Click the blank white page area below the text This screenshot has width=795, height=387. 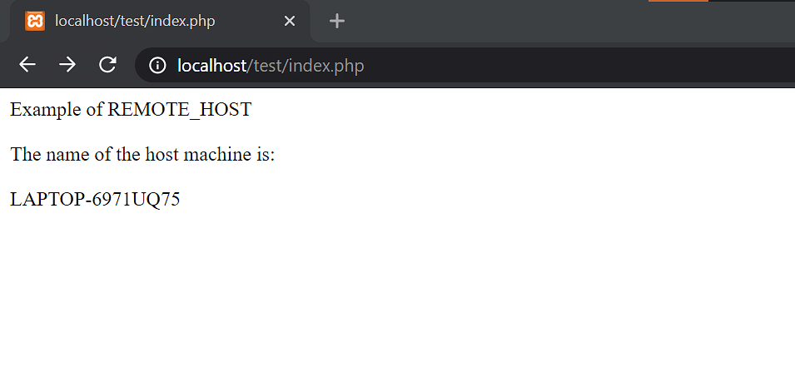398,300
